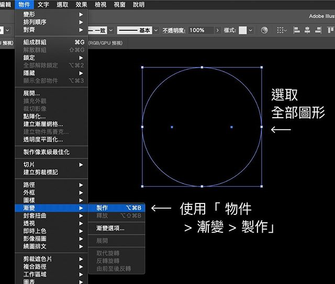335x284 pixels.
Task: Click the bounding box bottom-left handle
Action: 142,186
